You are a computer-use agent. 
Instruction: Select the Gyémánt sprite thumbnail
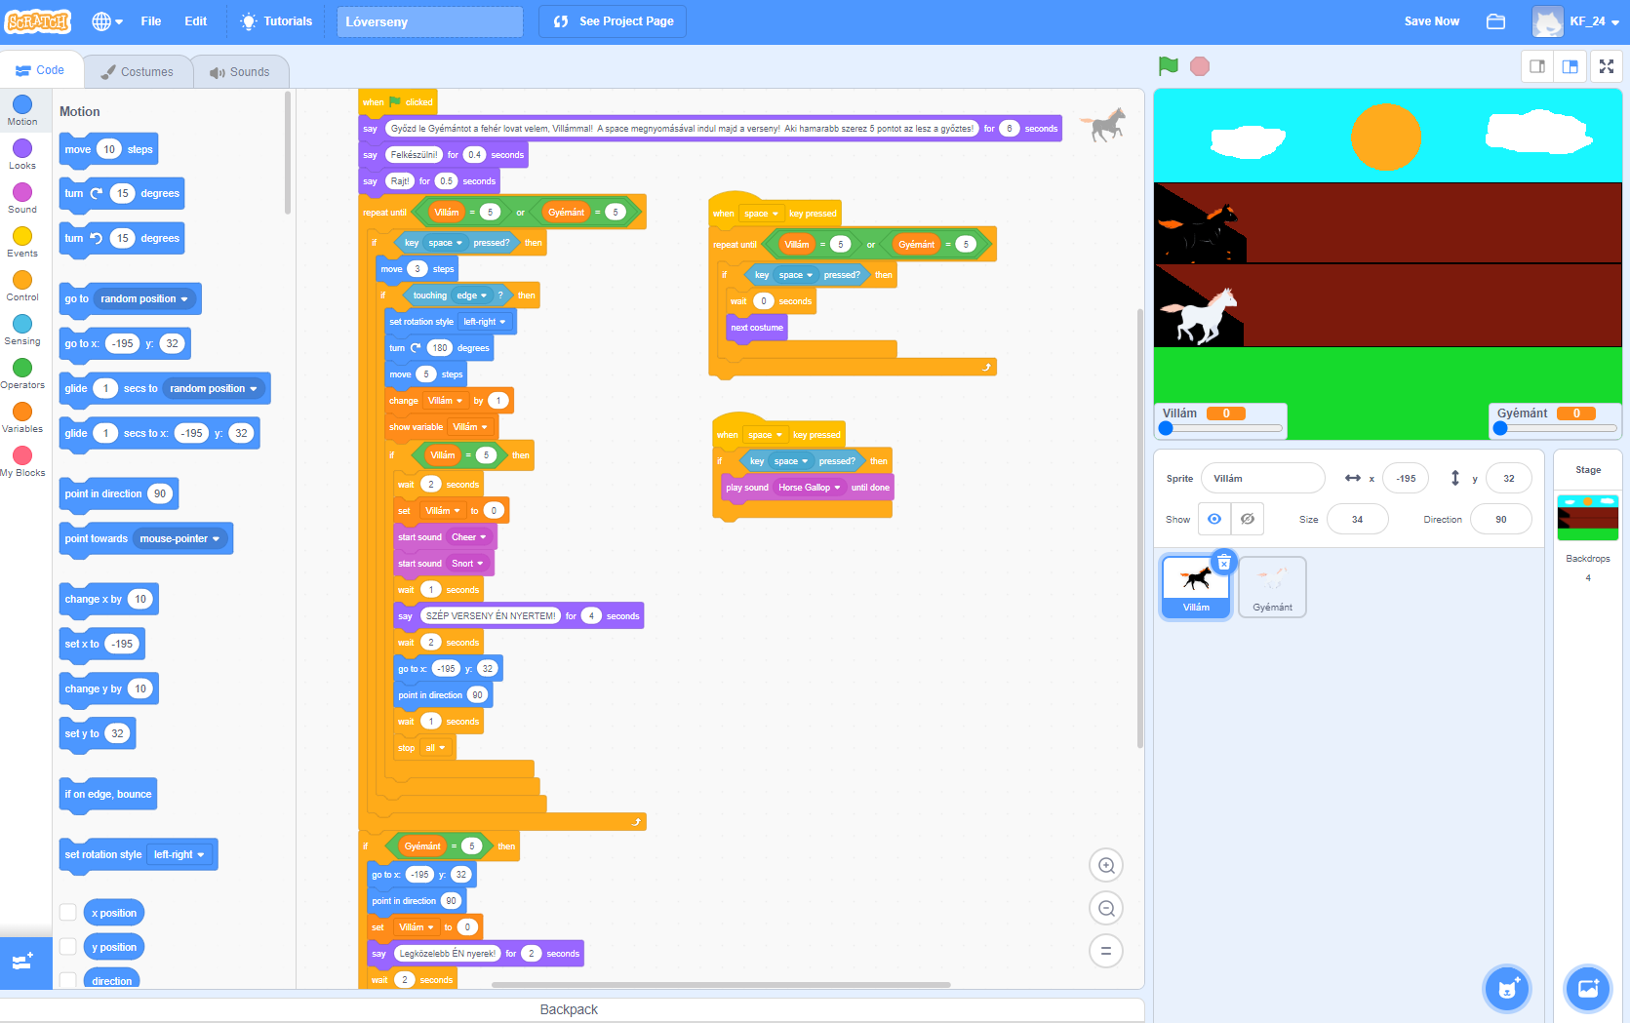point(1272,586)
